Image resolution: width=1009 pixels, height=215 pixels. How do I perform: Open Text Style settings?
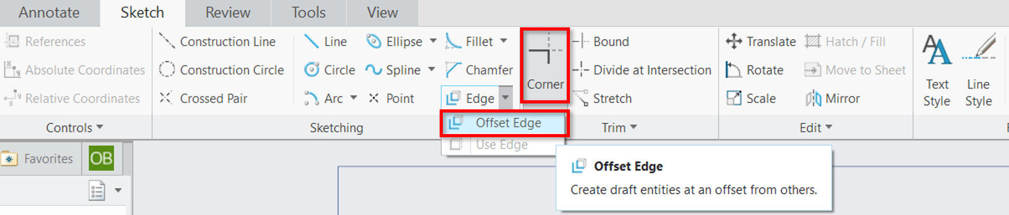pos(937,70)
